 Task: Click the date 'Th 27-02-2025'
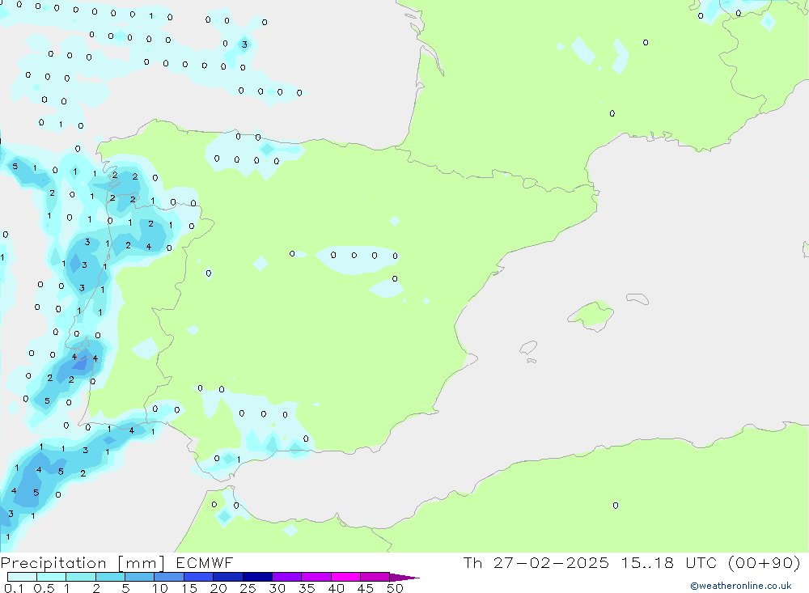click(x=536, y=562)
